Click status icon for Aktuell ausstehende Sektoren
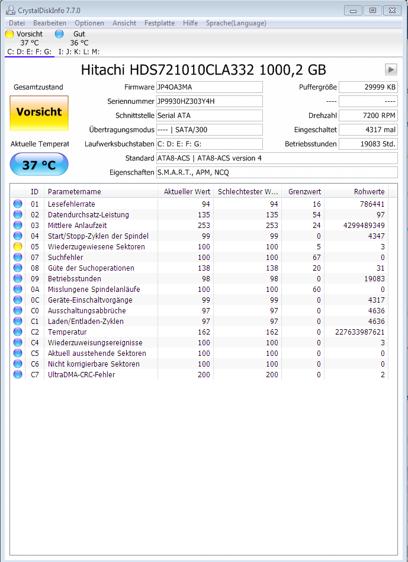Image resolution: width=408 pixels, height=562 pixels. (18, 353)
